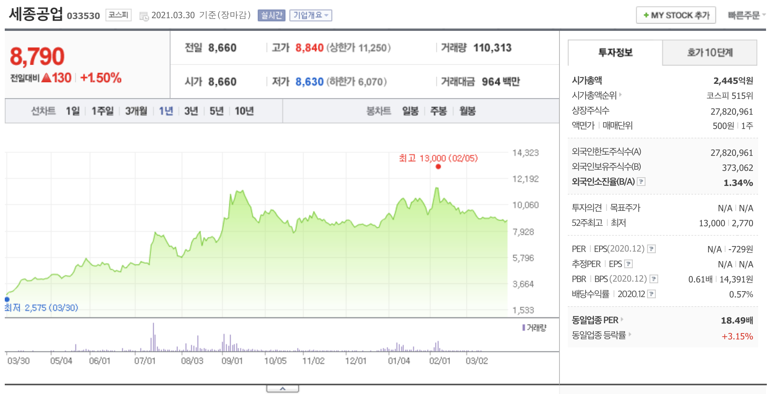Click the +1.50% change rate
770x394 pixels.
[101, 78]
